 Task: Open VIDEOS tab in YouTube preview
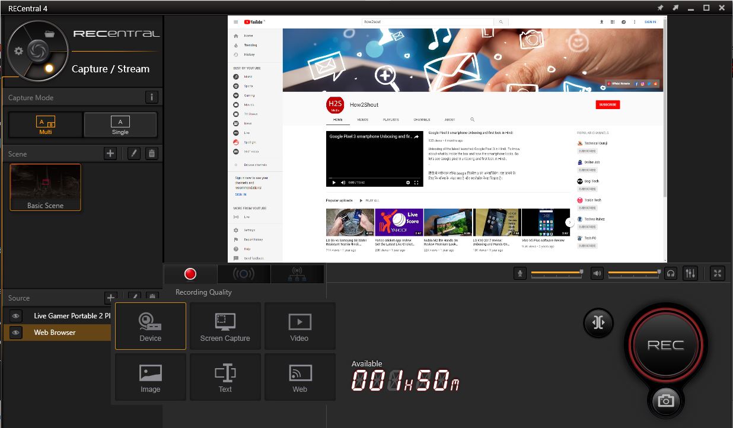362,120
